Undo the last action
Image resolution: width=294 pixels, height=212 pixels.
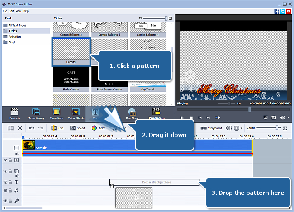tap(31, 128)
